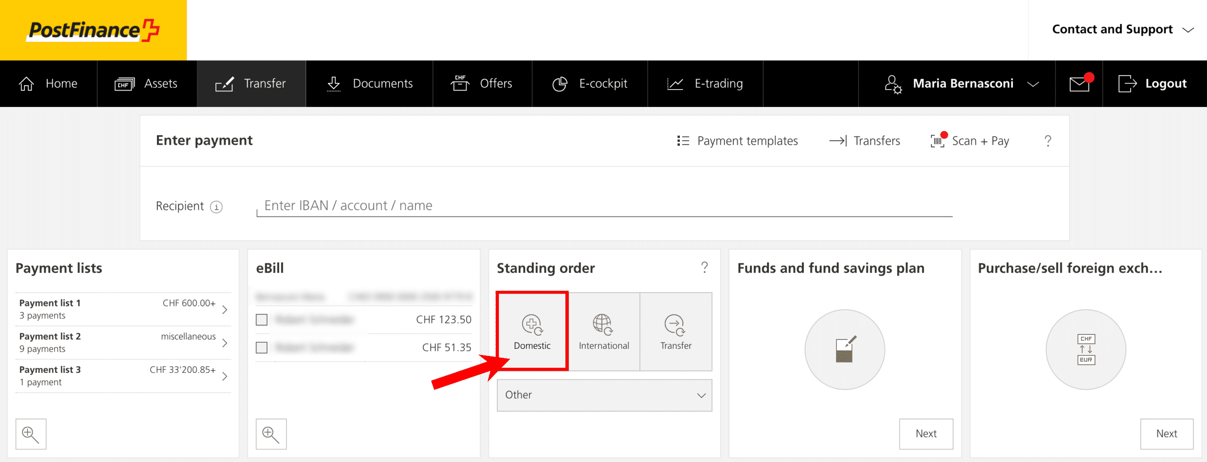Open the Assets menu
Screen dimensions: 1207x462
pyautogui.click(x=147, y=84)
